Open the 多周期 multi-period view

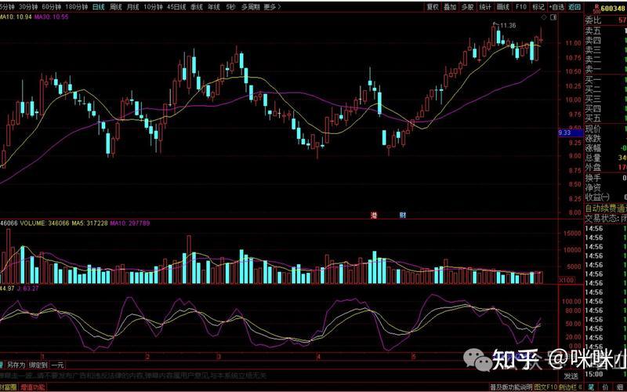pyautogui.click(x=250, y=7)
